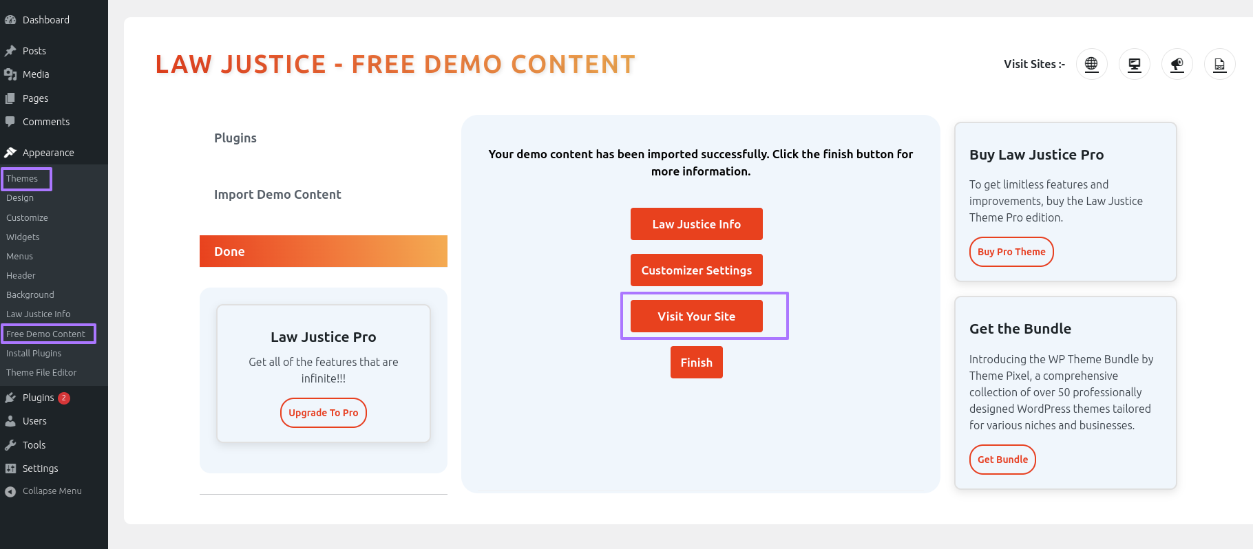
Task: Open Customizer Settings button
Action: coord(697,270)
